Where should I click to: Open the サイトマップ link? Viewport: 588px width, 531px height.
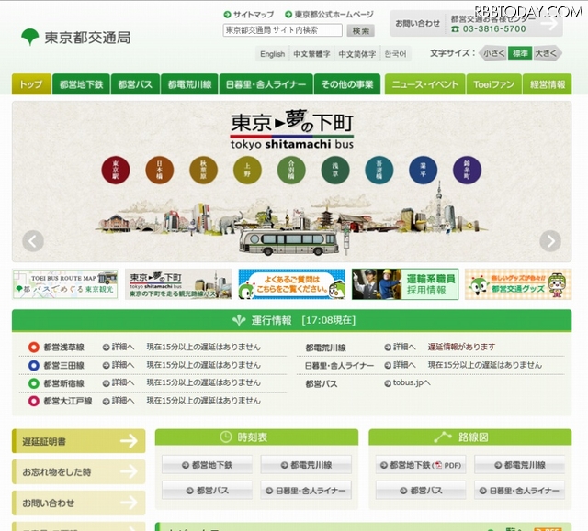click(x=249, y=15)
